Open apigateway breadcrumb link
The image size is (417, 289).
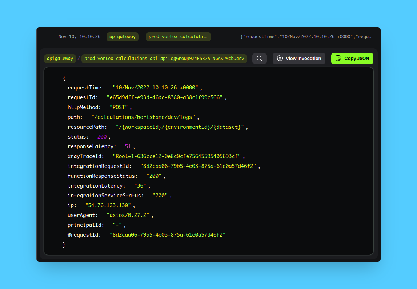[60, 59]
